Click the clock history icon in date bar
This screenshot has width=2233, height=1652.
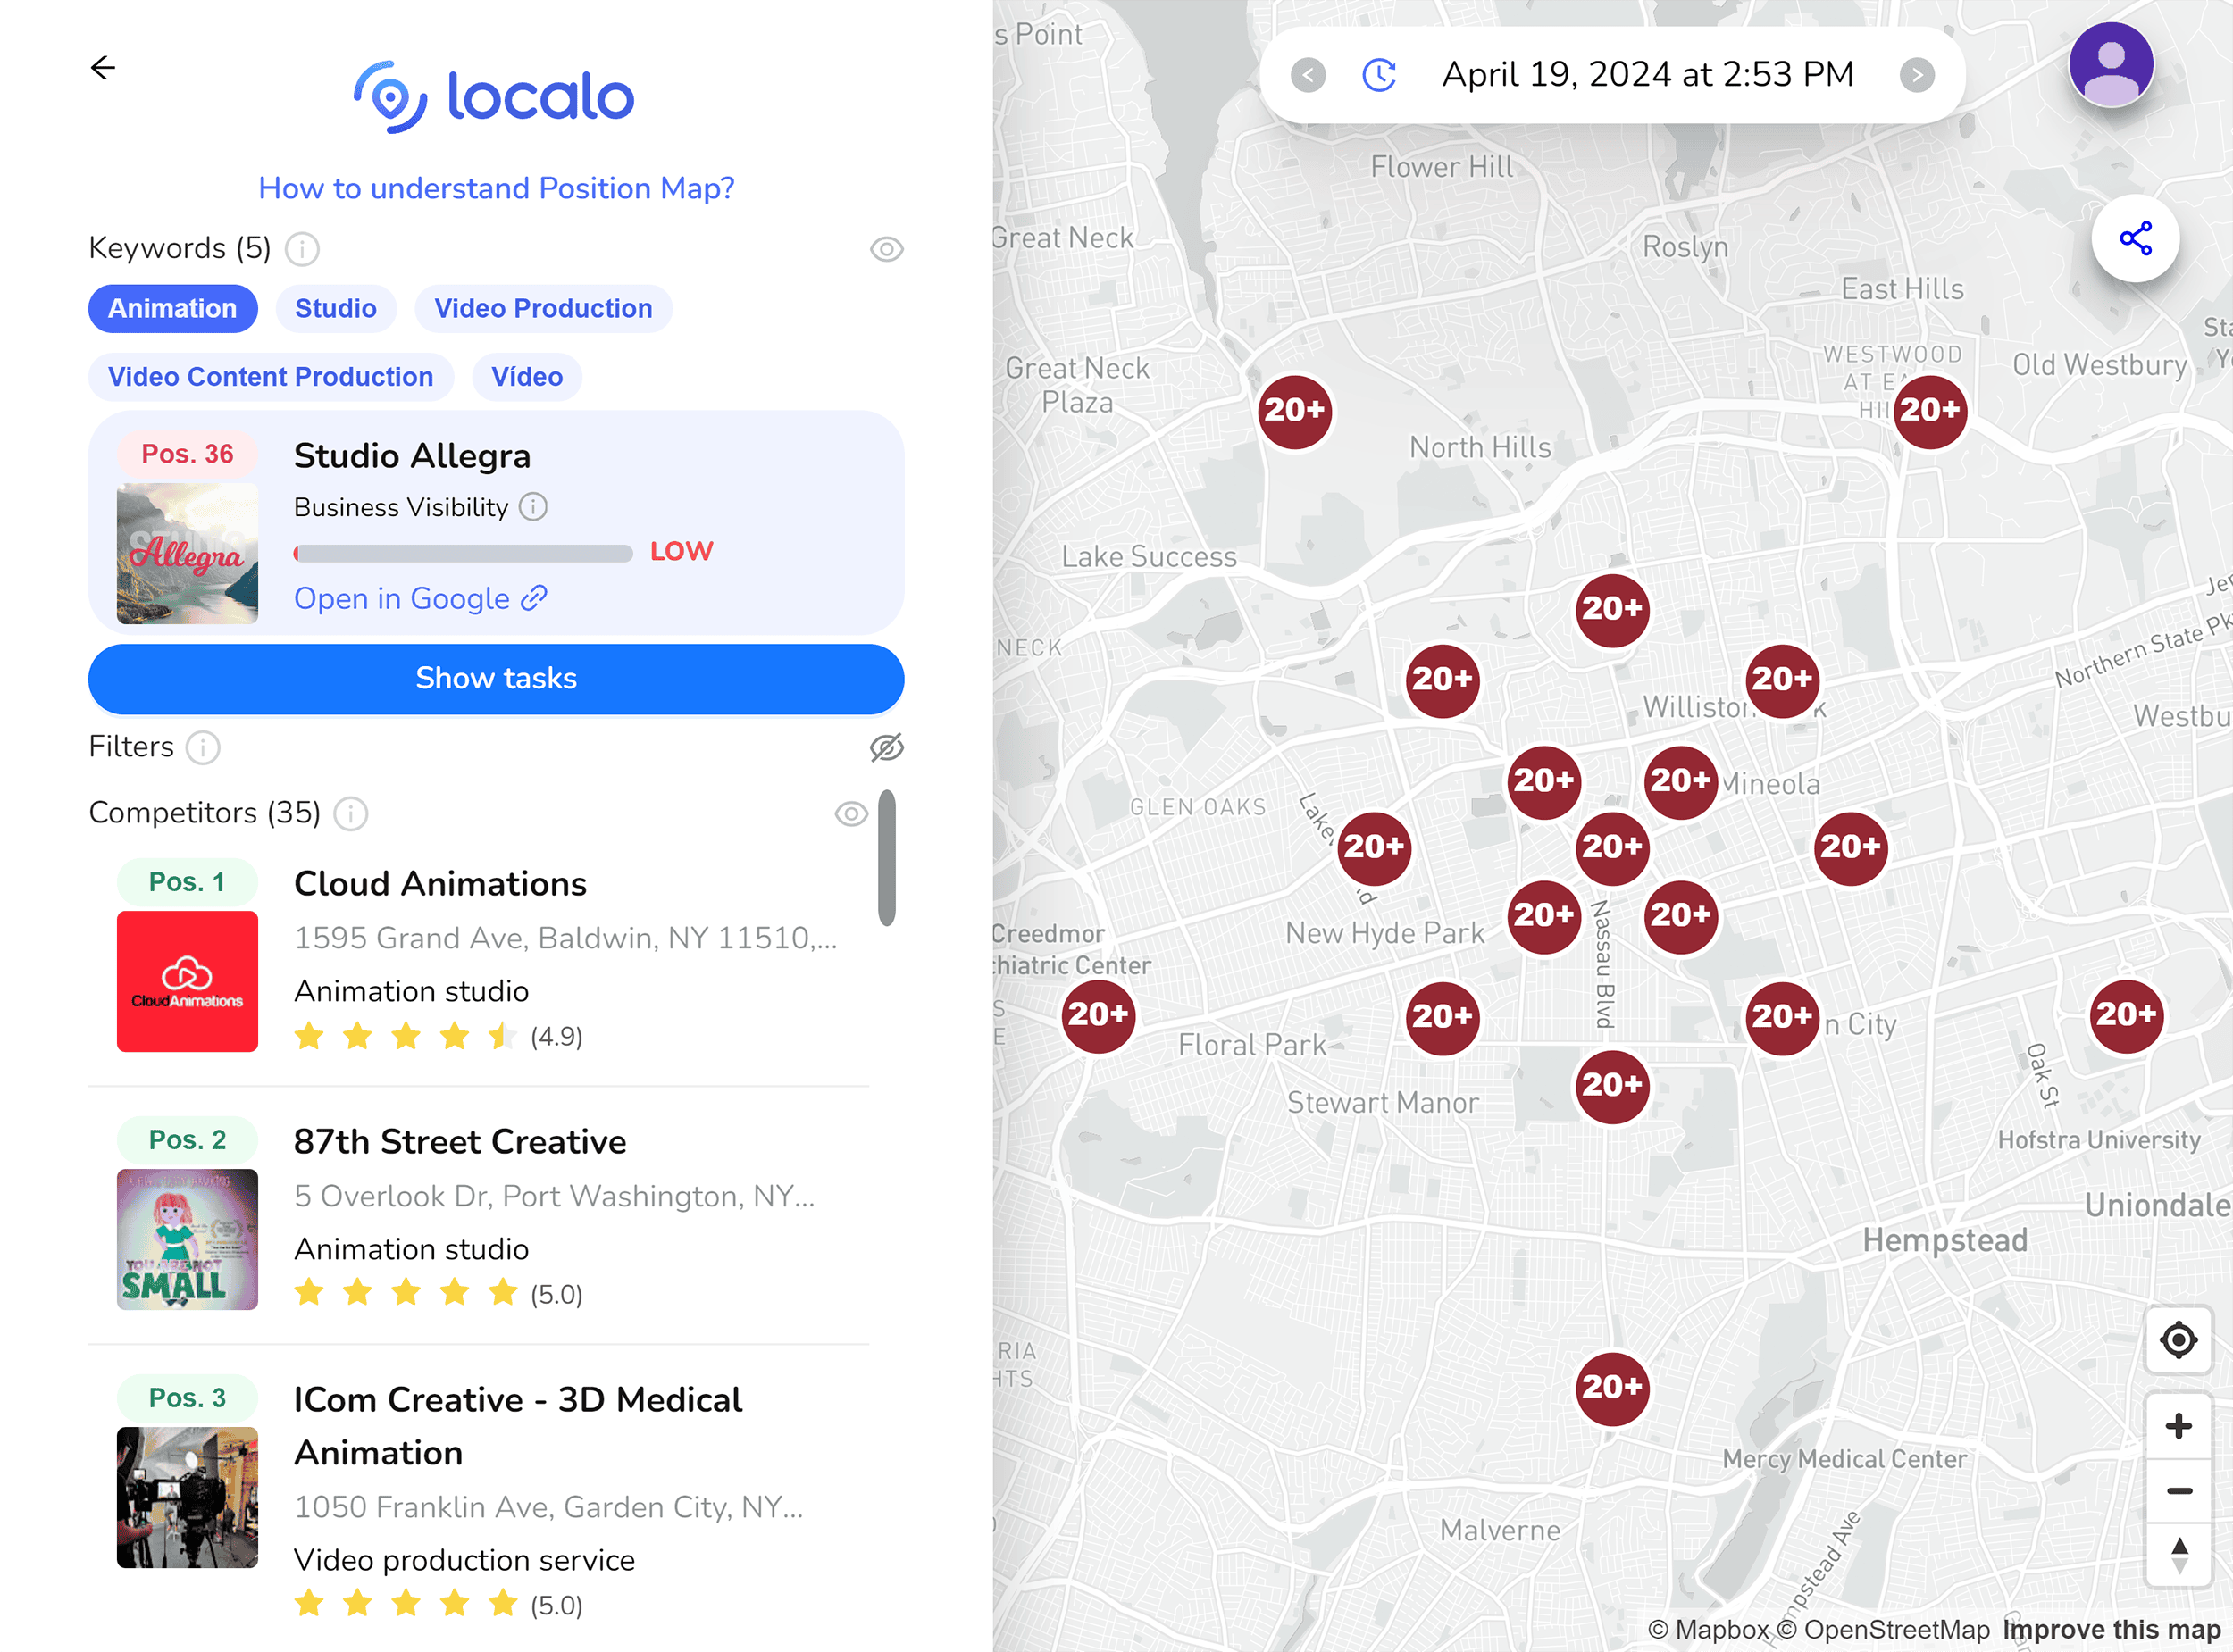(1379, 73)
